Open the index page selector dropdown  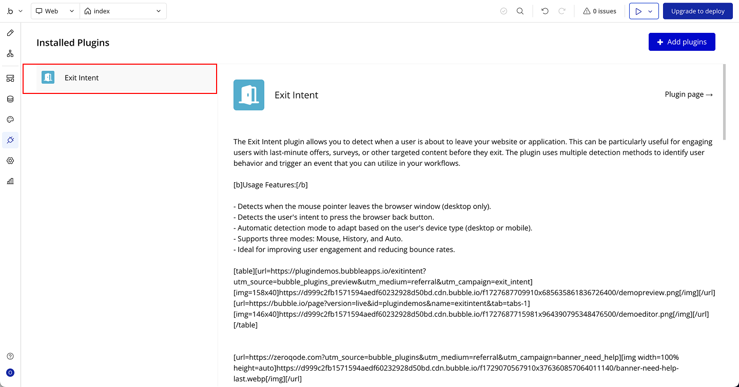pos(123,11)
